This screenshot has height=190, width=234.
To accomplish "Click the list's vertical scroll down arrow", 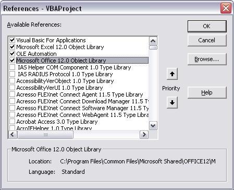I will 153,125.
